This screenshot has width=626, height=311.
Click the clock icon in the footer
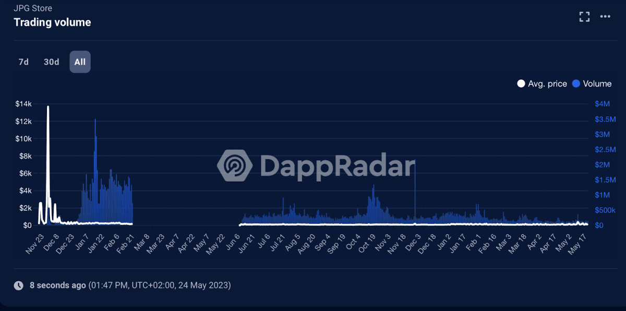(x=18, y=285)
